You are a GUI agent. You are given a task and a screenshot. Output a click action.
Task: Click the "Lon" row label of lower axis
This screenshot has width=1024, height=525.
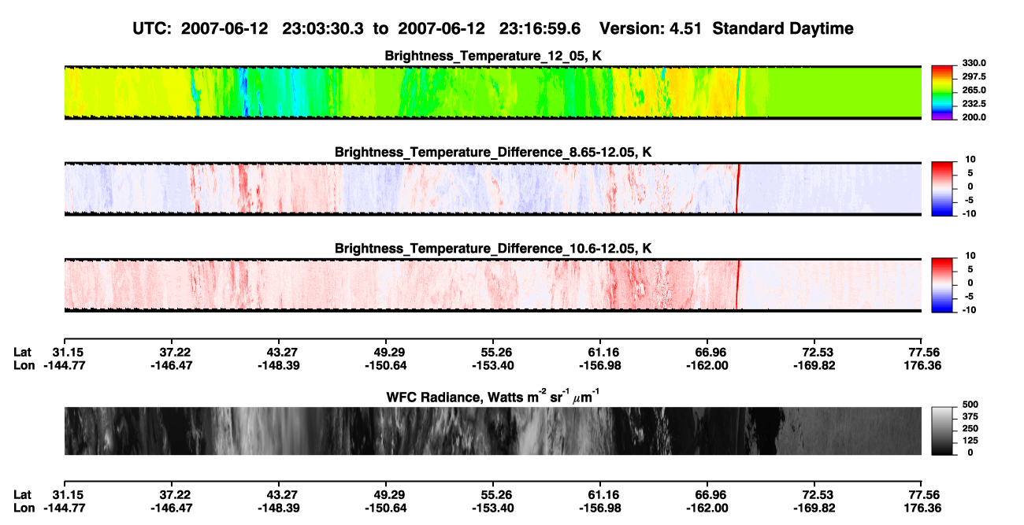24,509
